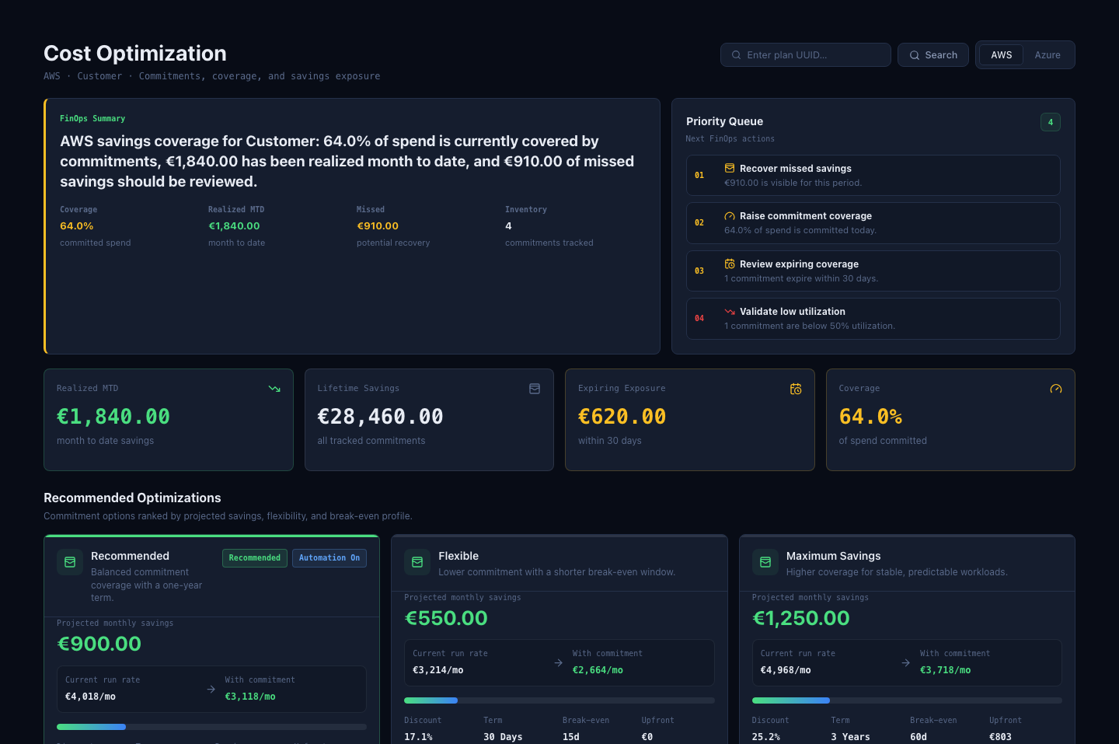Open the Recover missed savings action
The height and width of the screenshot is (744, 1119).
873,176
